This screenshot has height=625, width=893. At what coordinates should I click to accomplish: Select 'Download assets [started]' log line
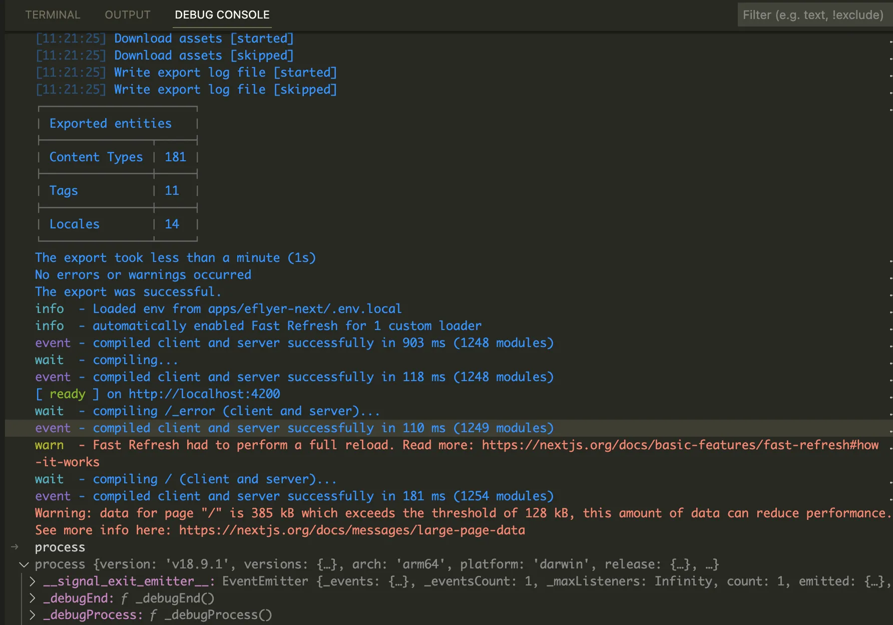[204, 39]
